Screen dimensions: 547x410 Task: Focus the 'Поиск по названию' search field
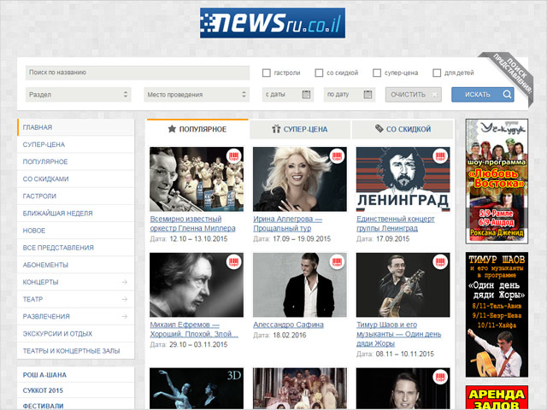click(x=138, y=73)
